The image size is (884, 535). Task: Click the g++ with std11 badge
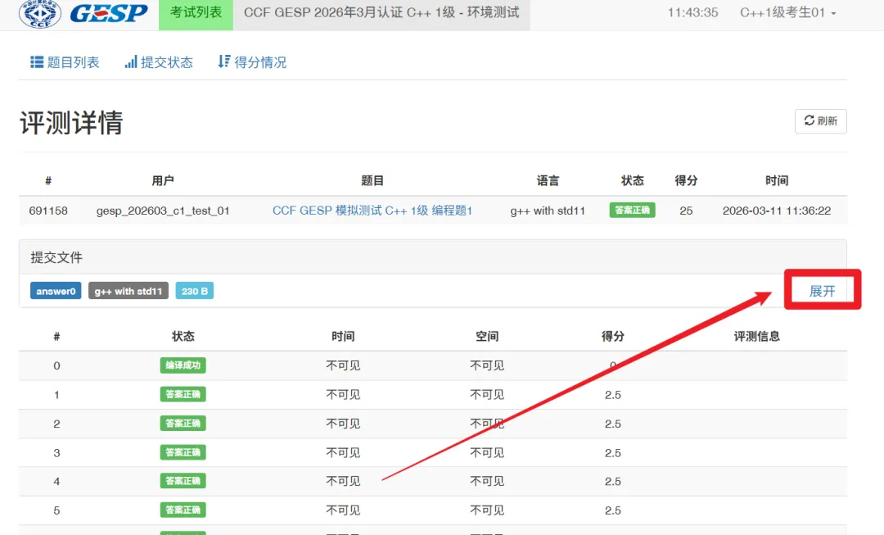[128, 291]
